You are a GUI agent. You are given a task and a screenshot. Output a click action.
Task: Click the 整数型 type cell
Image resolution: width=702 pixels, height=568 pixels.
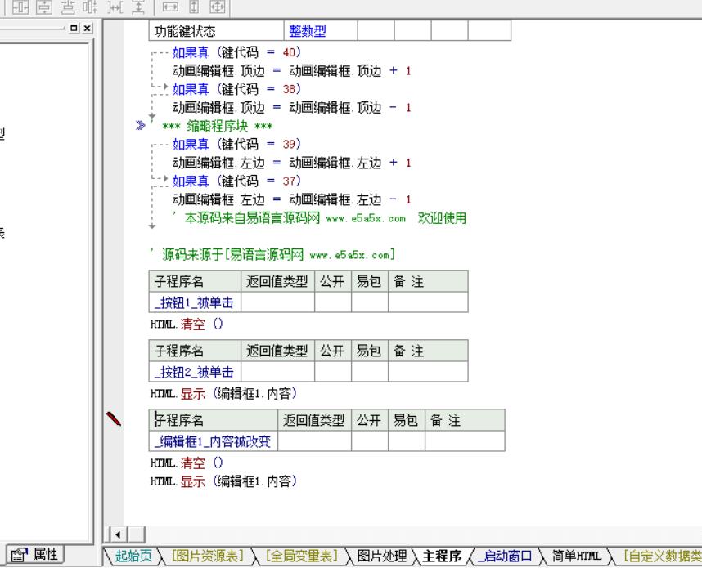321,31
